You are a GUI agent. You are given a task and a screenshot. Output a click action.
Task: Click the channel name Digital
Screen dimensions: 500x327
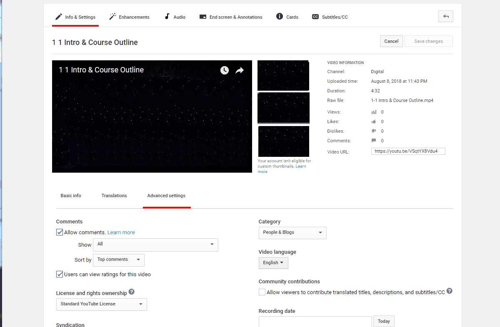click(377, 72)
